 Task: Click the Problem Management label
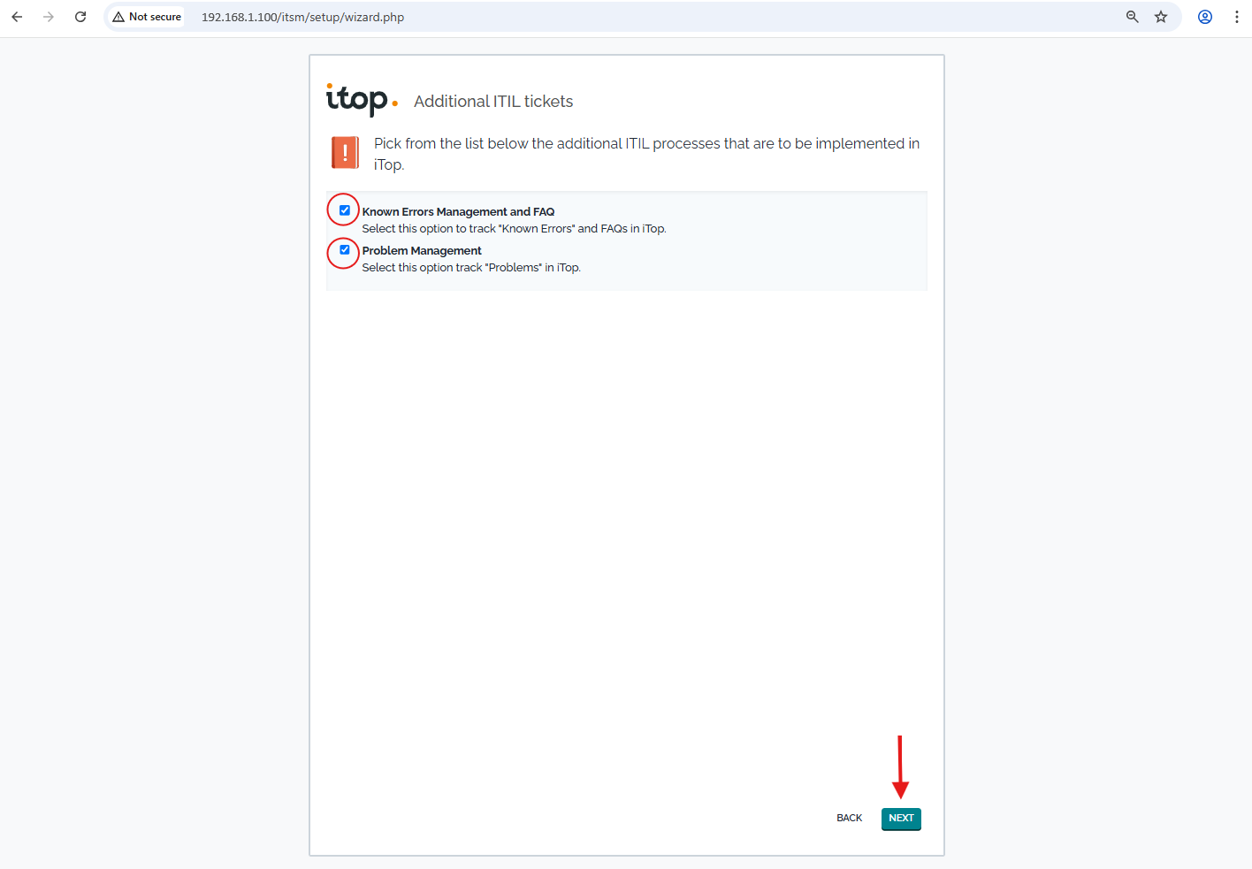pos(422,251)
